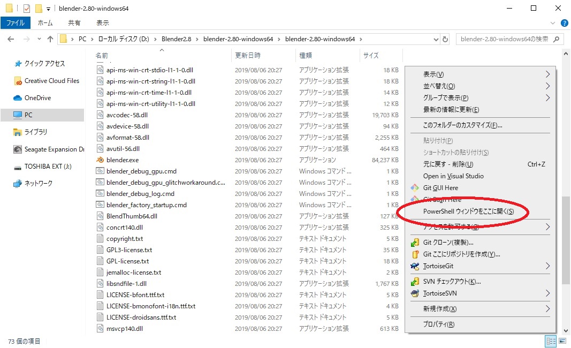Refresh the address bar location
571x348 pixels.
pos(445,39)
